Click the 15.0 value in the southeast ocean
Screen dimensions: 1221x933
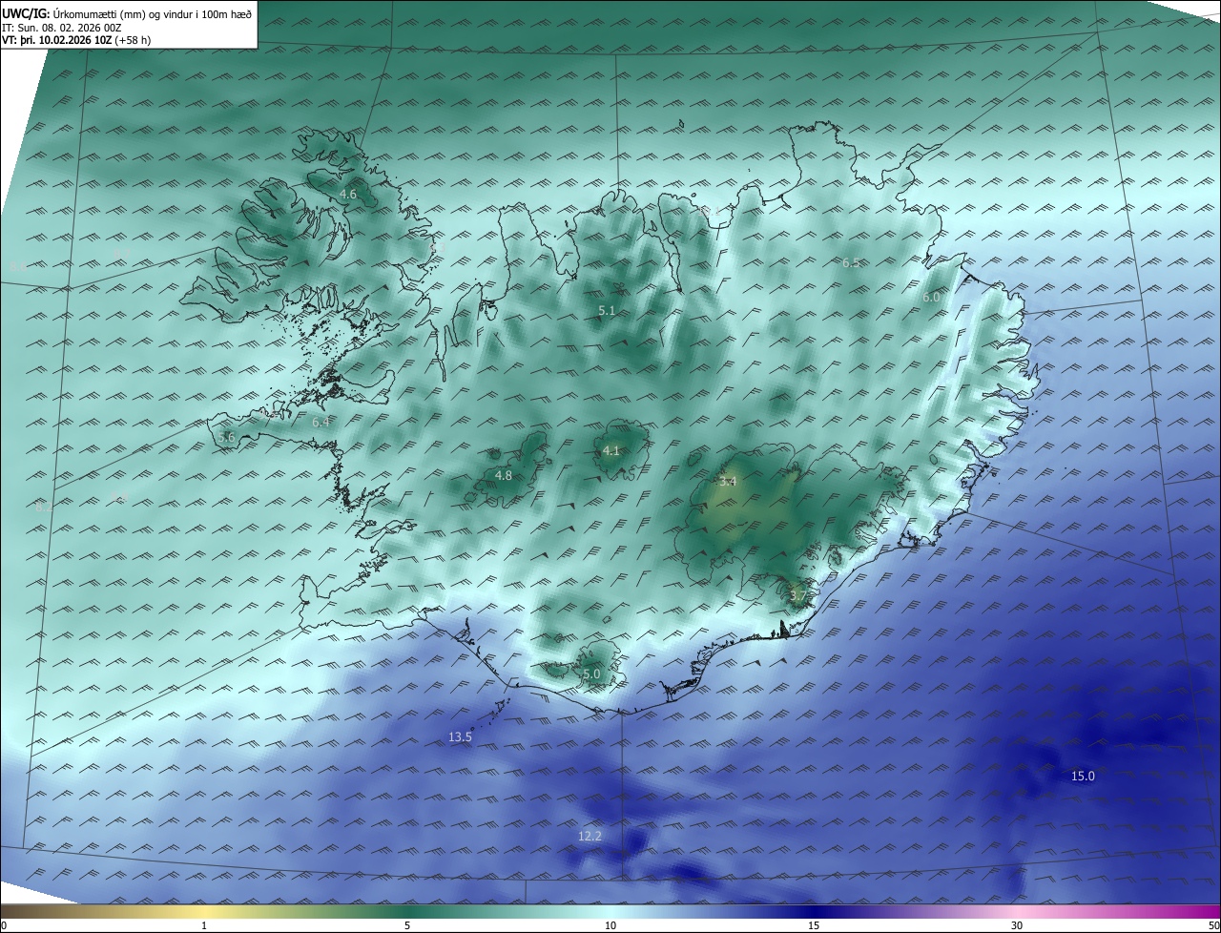pyautogui.click(x=1083, y=777)
